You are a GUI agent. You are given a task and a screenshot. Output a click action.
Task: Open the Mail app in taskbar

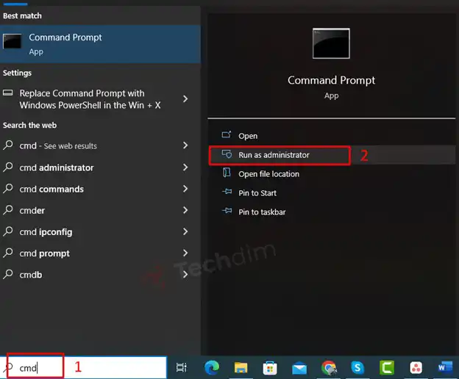coord(299,367)
